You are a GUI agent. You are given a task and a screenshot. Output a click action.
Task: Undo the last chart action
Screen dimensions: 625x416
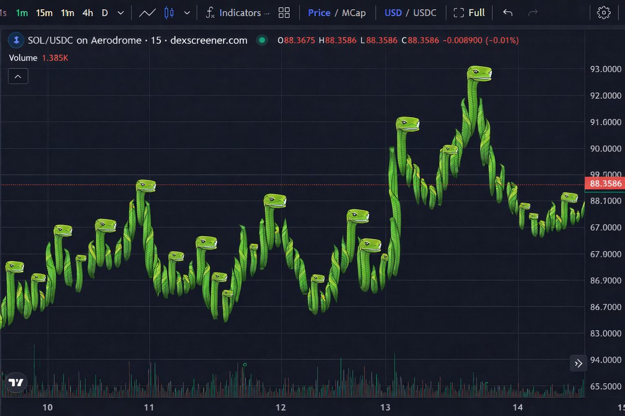508,12
